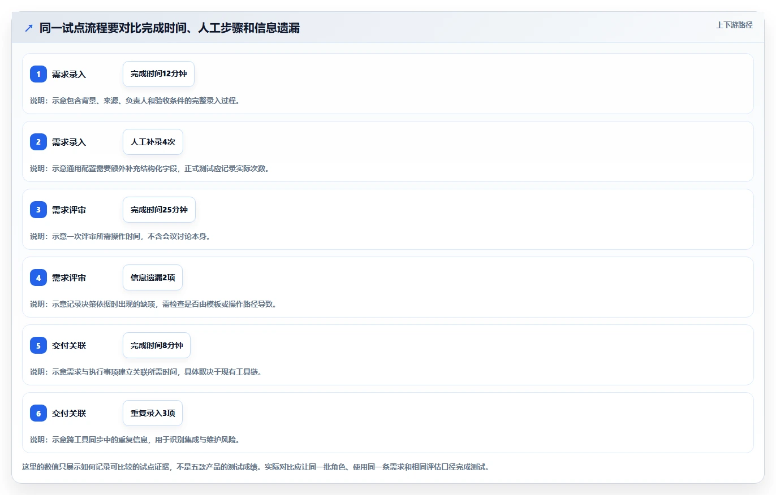Click step number badge 6
The width and height of the screenshot is (776, 495).
pos(38,413)
